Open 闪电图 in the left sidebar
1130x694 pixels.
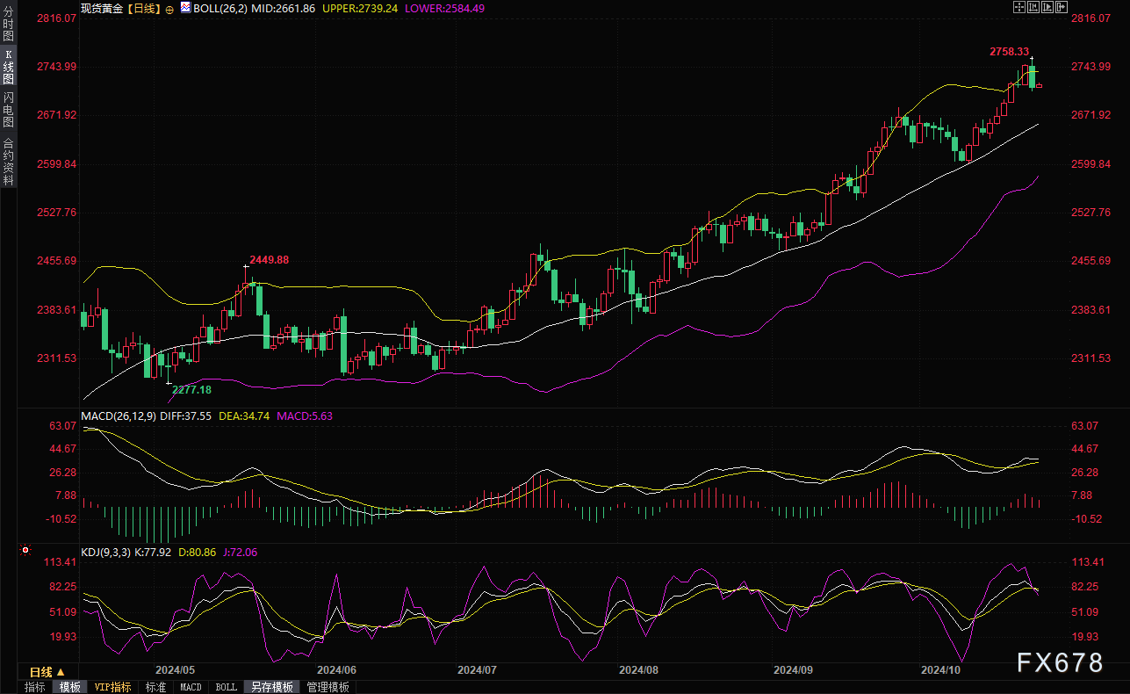point(8,110)
